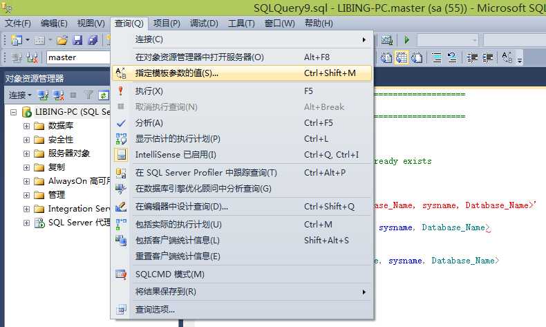
Task: Open the 窗口(W) menu
Action: [280, 24]
